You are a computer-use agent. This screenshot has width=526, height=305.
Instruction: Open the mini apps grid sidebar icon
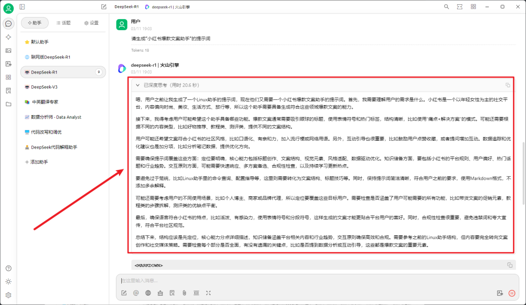8,77
